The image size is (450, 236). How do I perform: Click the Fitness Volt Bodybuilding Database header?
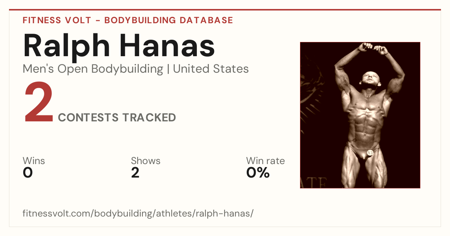[x=128, y=20]
